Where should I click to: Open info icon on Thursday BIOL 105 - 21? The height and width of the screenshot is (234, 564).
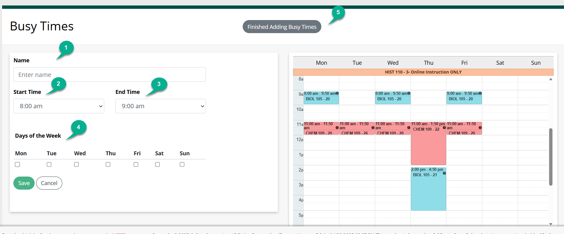(x=444, y=173)
